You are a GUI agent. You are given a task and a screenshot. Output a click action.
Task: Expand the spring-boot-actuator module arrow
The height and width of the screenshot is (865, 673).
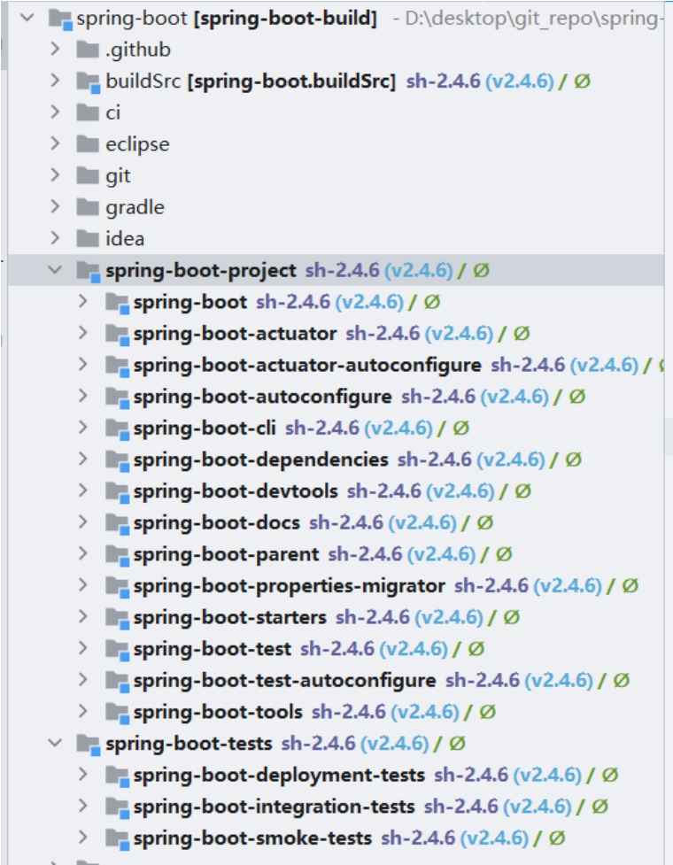pyautogui.click(x=82, y=333)
